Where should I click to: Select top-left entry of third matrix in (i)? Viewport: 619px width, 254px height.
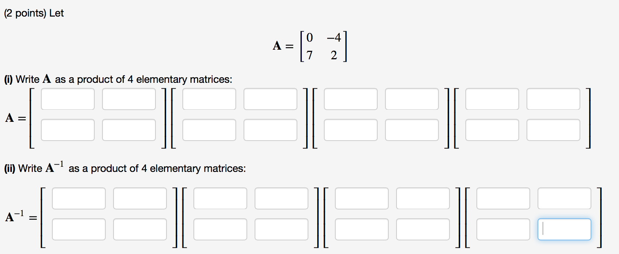tap(350, 99)
